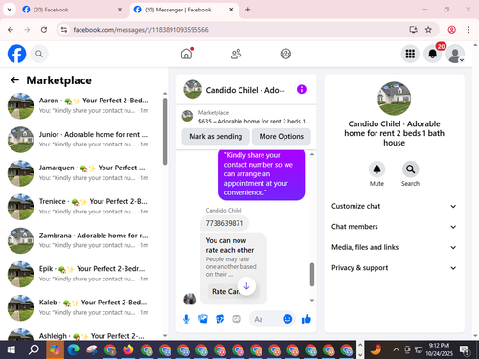This screenshot has width=479, height=359.
Task: Click the Mark as pending button
Action: click(216, 136)
